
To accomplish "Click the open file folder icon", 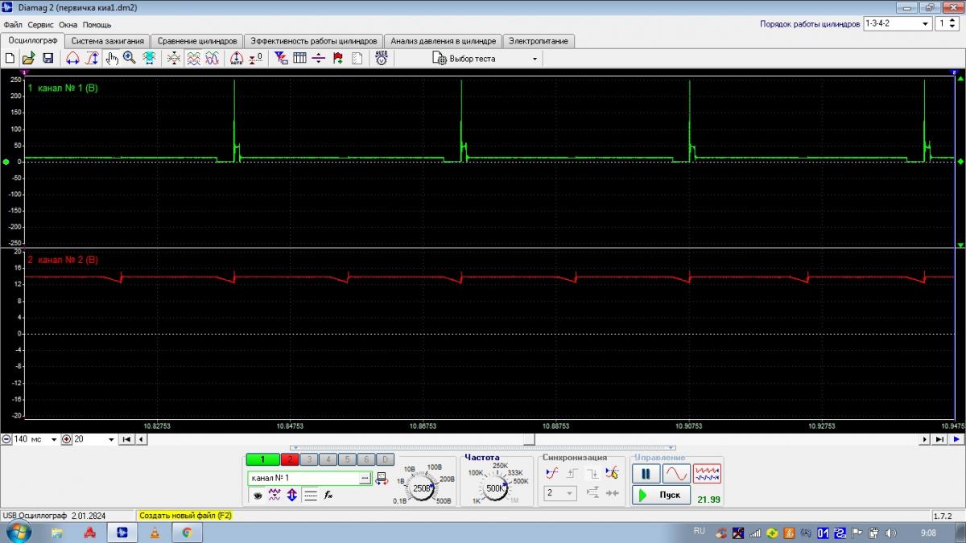I will (28, 58).
